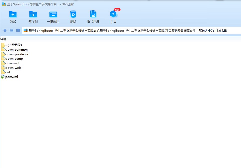The height and width of the screenshot is (168, 241).
Task: Click the archive icon in address bar
Action: point(26,30)
